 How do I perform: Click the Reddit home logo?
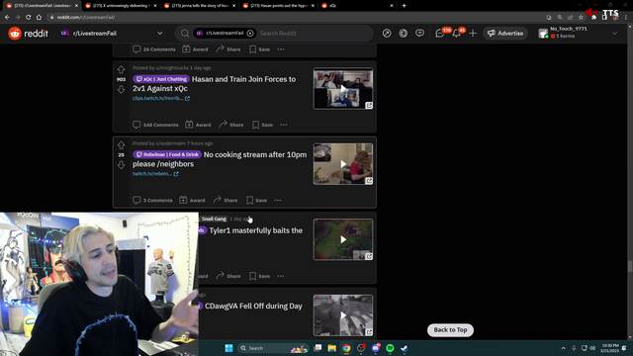pyautogui.click(x=28, y=33)
